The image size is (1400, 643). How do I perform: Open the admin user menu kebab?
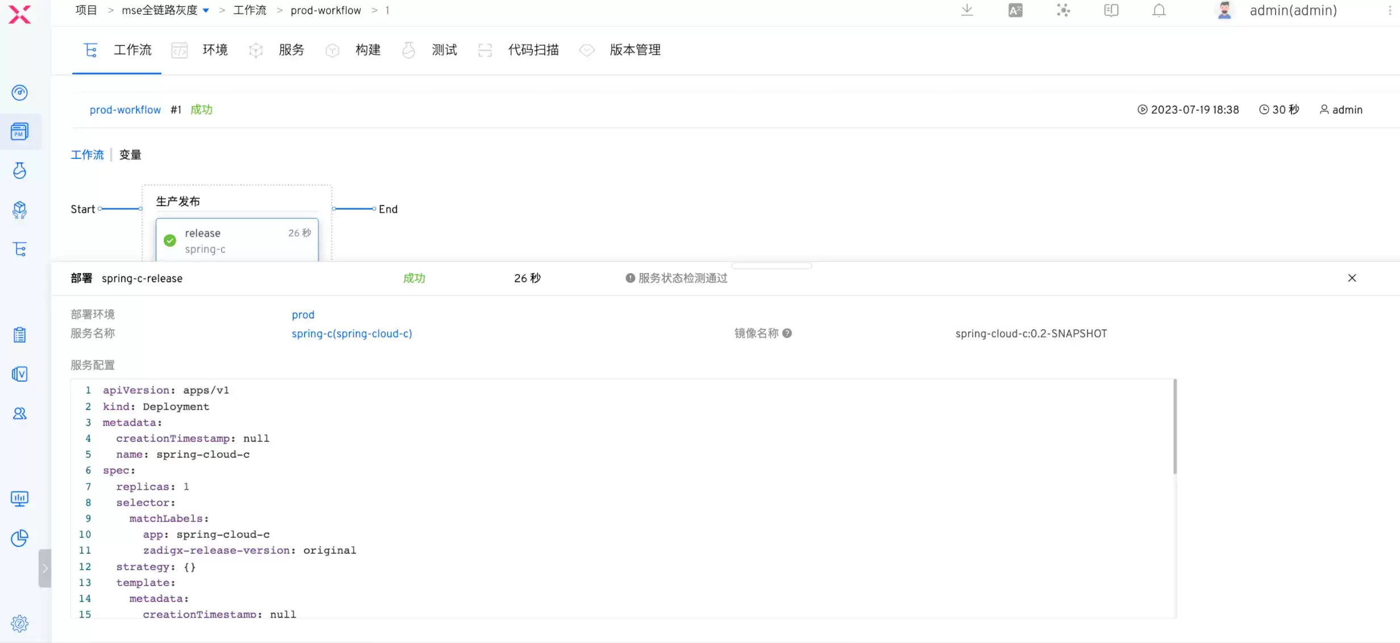tap(1390, 10)
